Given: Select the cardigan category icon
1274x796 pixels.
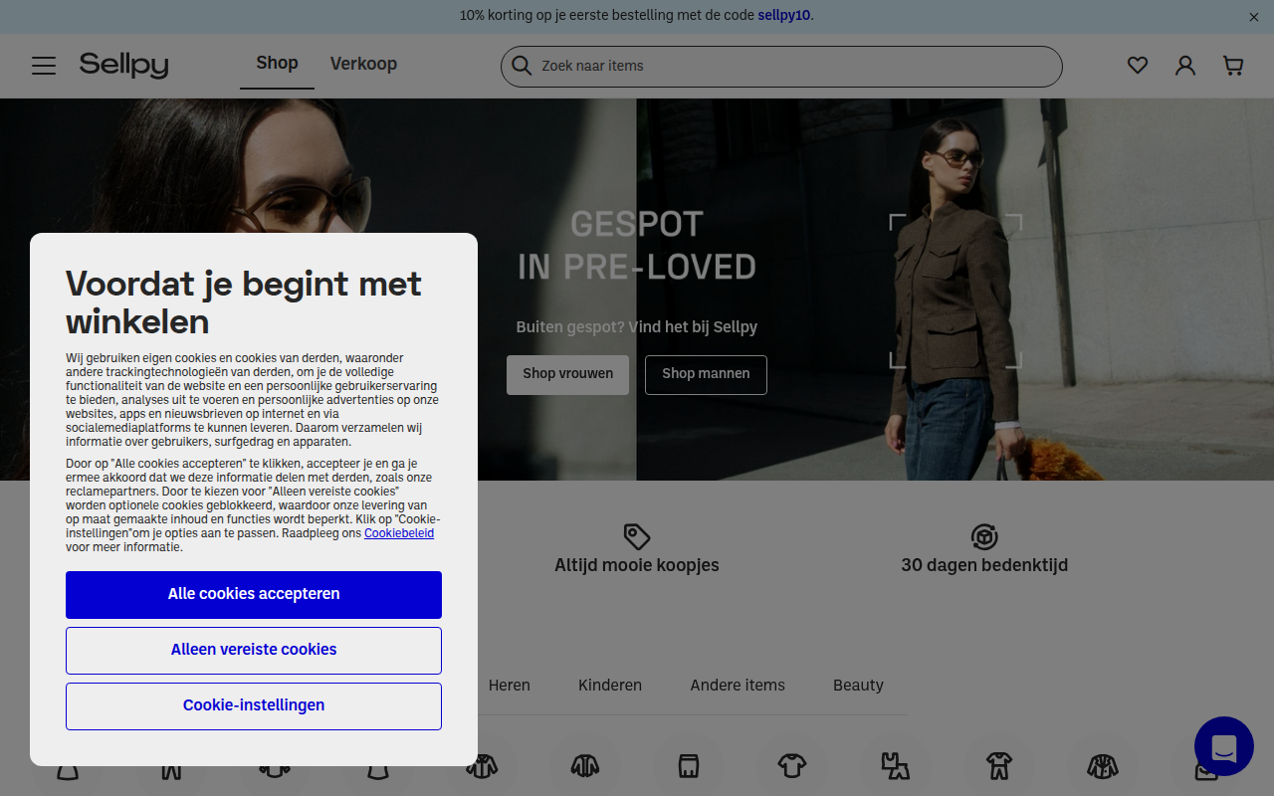Looking at the screenshot, I should tap(585, 765).
